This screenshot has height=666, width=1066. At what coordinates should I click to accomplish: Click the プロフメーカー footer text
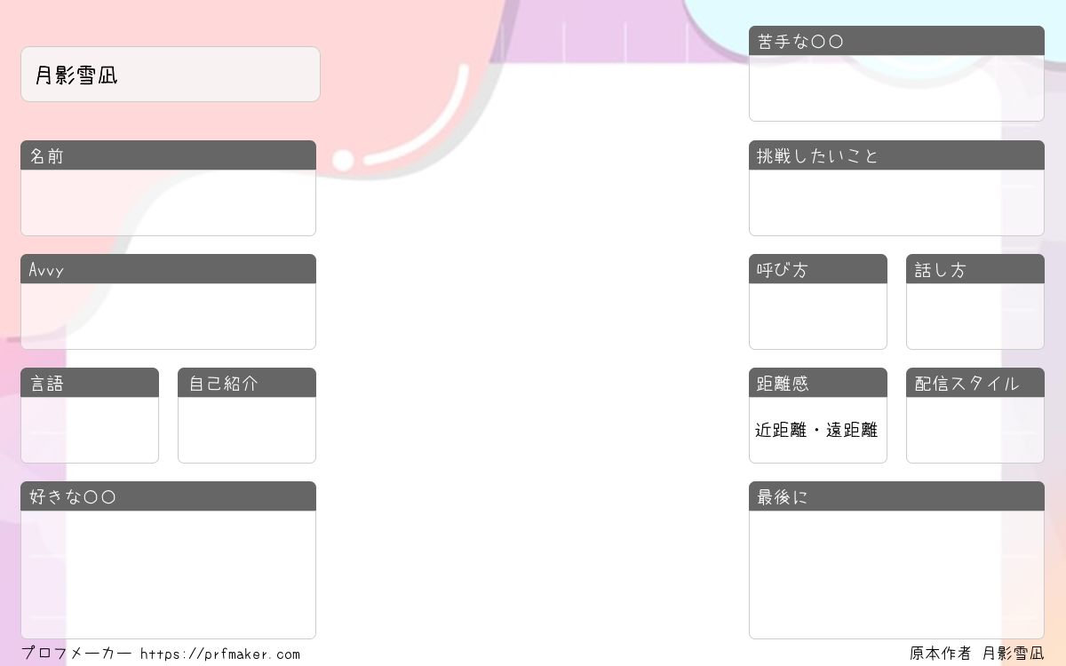coord(76,654)
